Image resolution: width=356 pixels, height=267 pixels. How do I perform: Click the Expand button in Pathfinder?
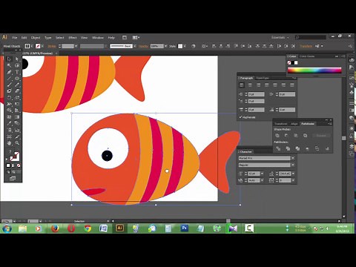[x=321, y=136]
